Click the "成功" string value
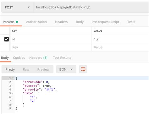Viewport: 149px width, 114px height. 50,89
